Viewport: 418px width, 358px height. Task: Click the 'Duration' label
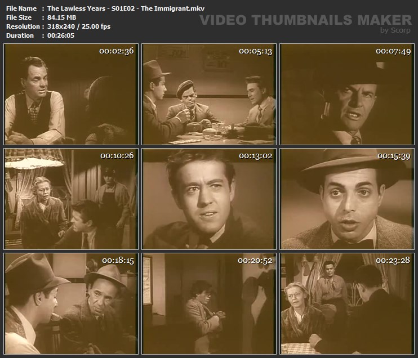pyautogui.click(x=20, y=35)
